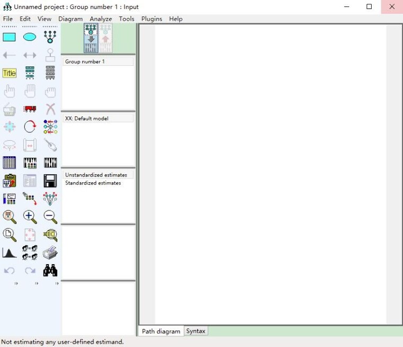Open the Analysis properties icon
This screenshot has width=403, height=347.
30,163
